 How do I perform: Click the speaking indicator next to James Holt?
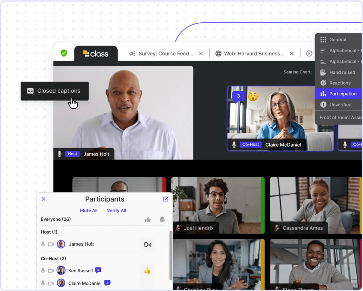pyautogui.click(x=147, y=244)
